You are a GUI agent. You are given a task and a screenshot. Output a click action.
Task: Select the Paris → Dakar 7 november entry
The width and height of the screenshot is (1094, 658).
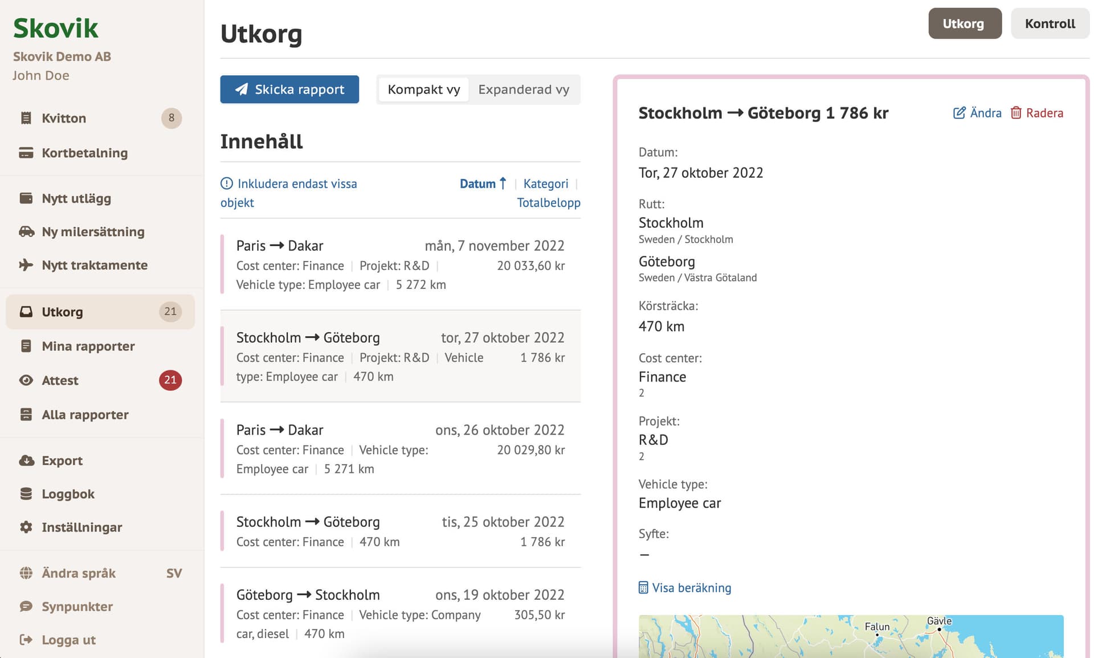(x=400, y=264)
